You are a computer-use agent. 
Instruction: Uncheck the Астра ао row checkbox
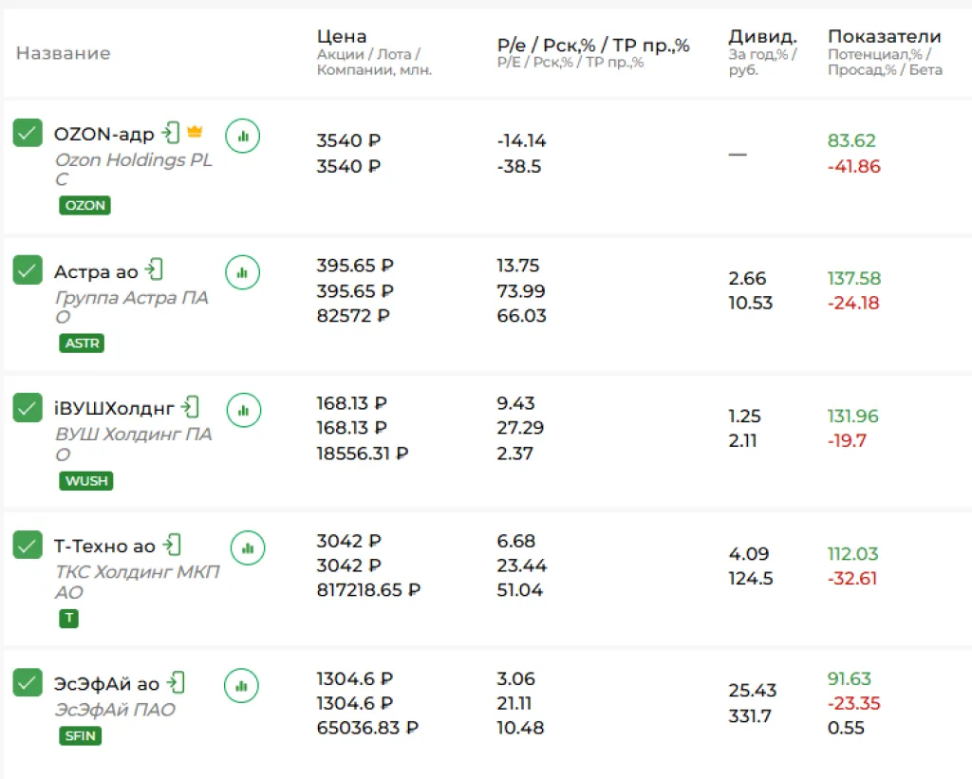click(28, 269)
